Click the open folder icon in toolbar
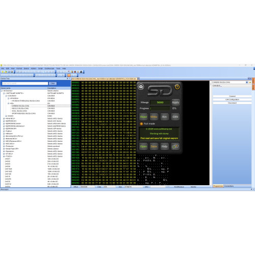The width and height of the screenshot is (255, 255). coord(6,72)
